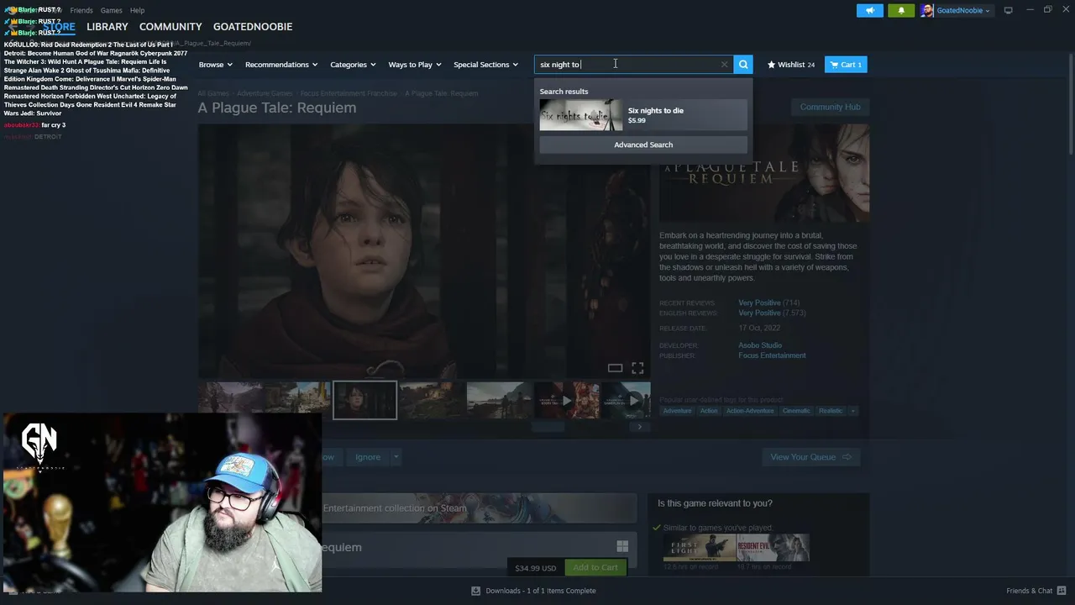Open the GOATEDNOOBIE profile tab
This screenshot has width=1075, height=605.
[253, 27]
